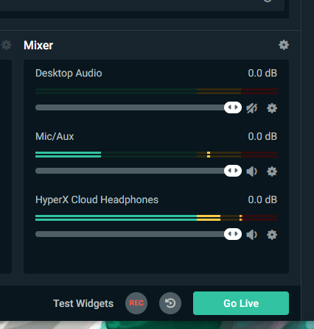Toggle the replay buffer button
The image size is (314, 329).
coord(170,303)
